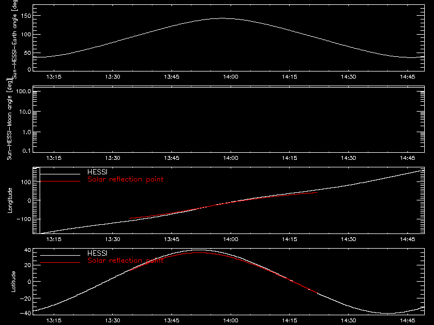The height and width of the screenshot is (325, 434).
Task: Click red legend line in Latitude plot
Action: [60, 262]
